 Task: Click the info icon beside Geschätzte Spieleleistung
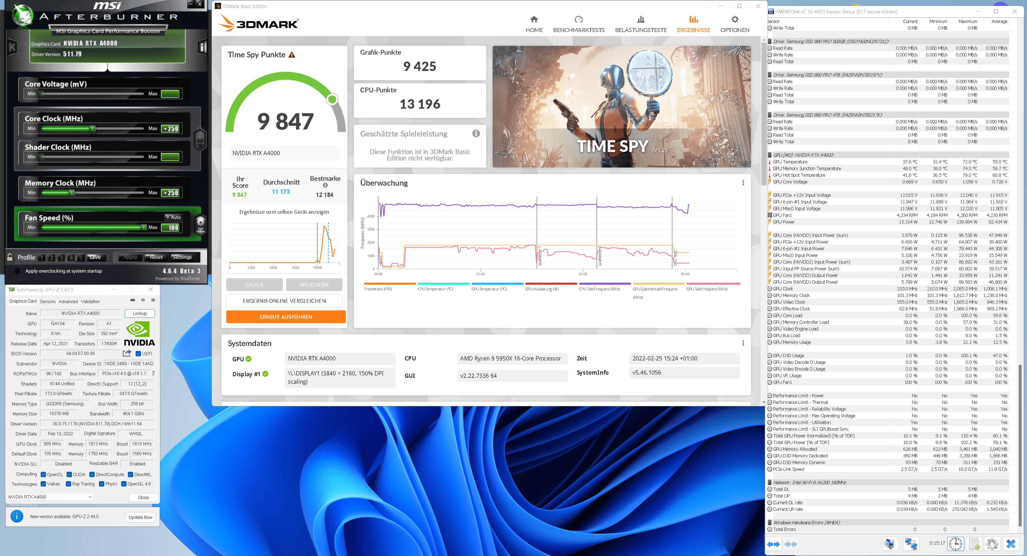tap(476, 133)
